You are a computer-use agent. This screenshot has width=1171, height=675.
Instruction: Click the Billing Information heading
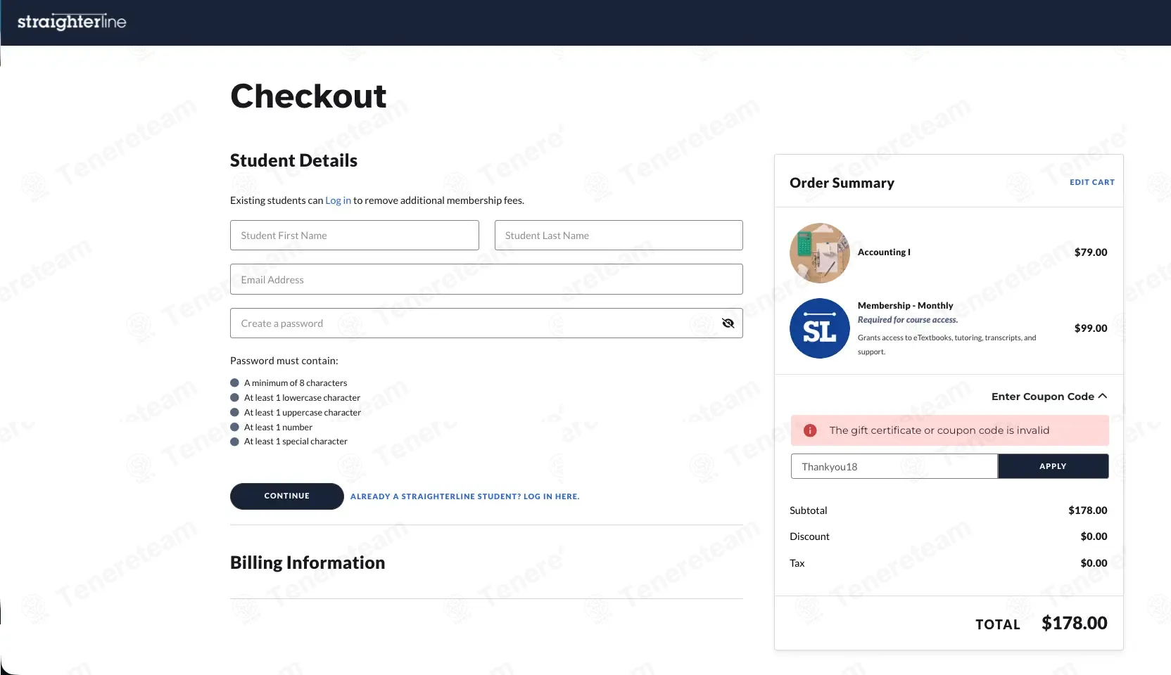click(x=308, y=562)
